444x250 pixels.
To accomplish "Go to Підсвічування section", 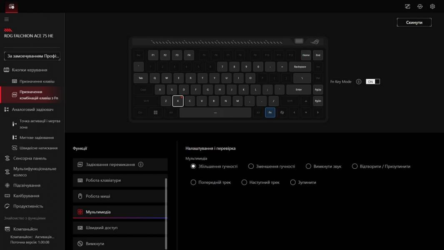I will (27, 185).
